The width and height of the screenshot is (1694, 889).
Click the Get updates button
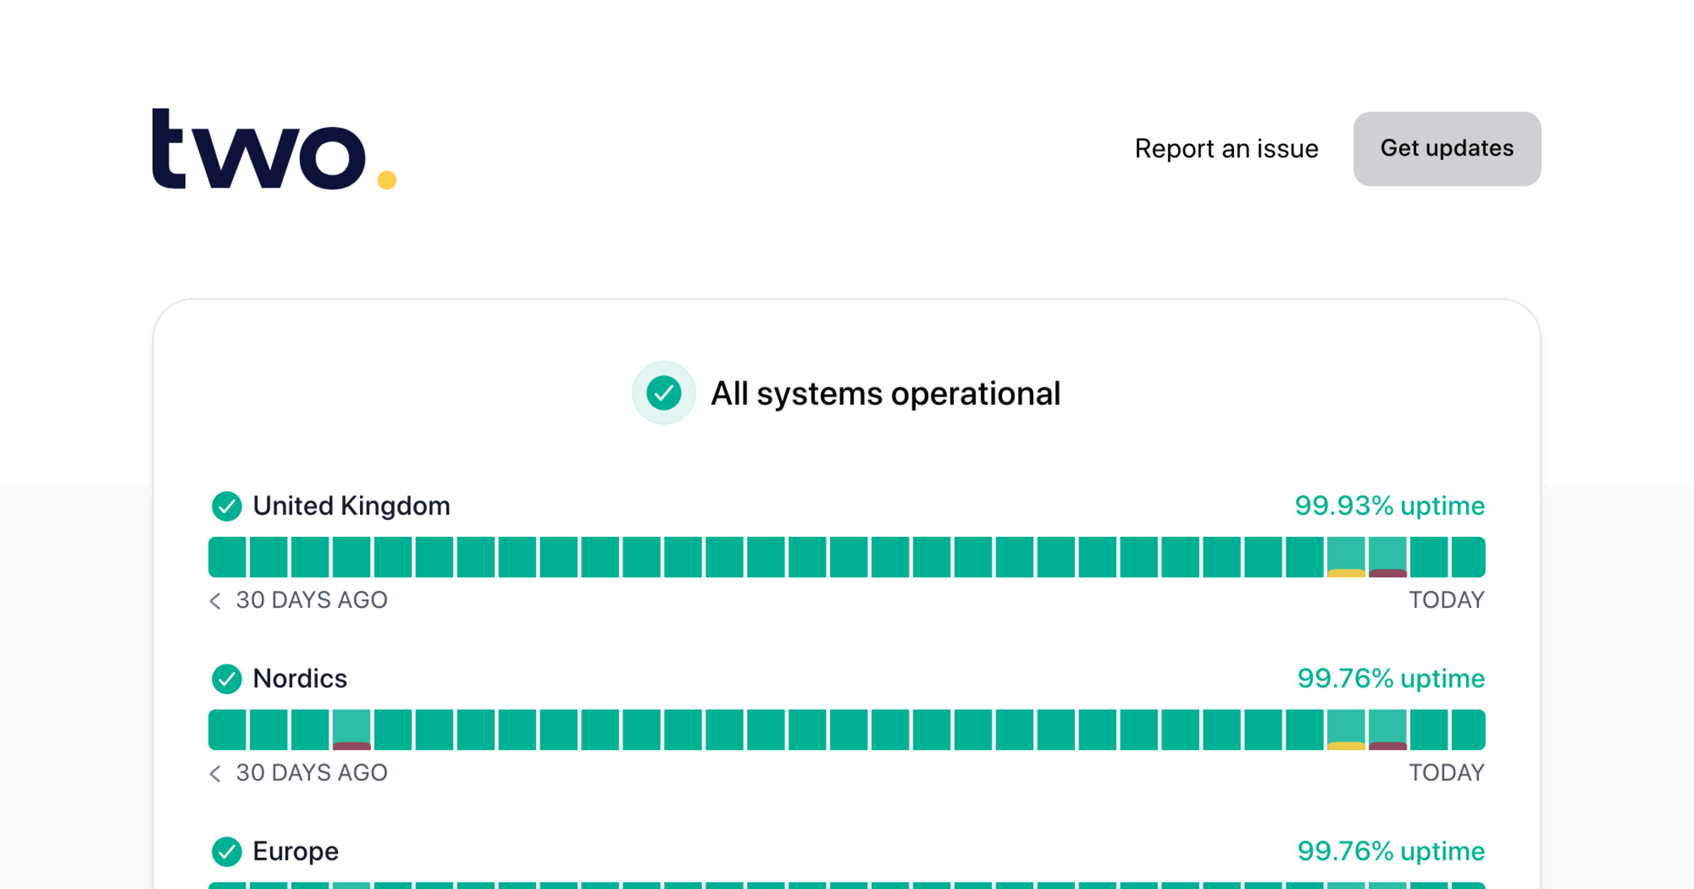tap(1447, 149)
